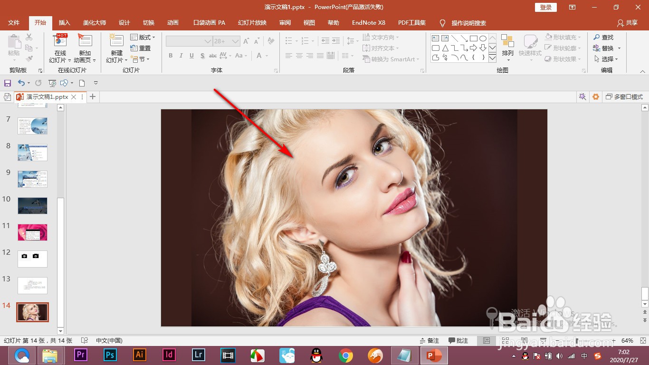The height and width of the screenshot is (365, 649).
Task: Open Google Chrome from the taskbar
Action: click(345, 355)
